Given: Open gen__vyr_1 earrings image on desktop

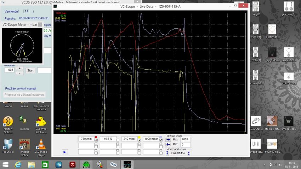Looking at the screenshot, I should (x=289, y=8).
